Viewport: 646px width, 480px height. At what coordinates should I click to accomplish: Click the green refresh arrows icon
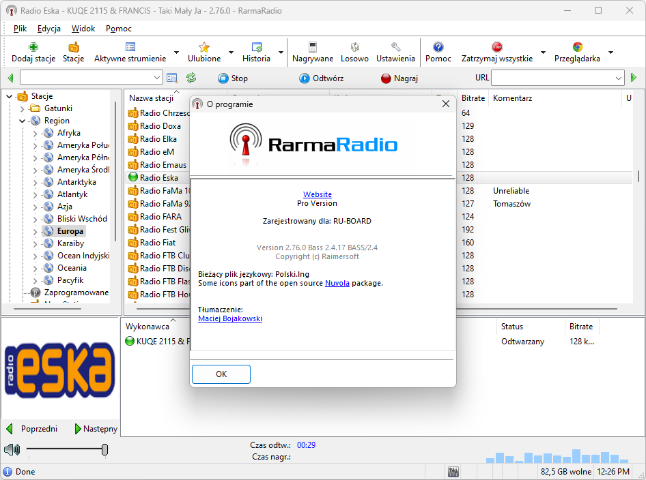pos(191,78)
